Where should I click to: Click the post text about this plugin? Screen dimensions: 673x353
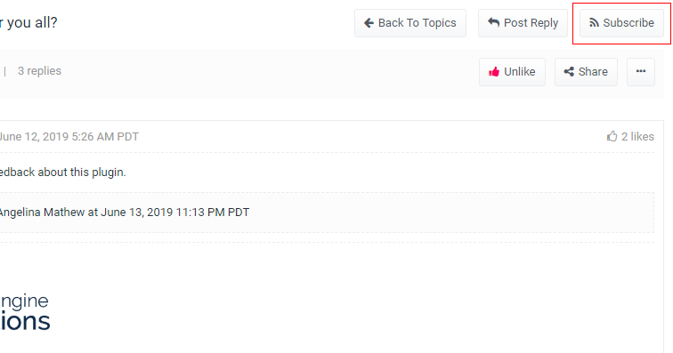(62, 172)
